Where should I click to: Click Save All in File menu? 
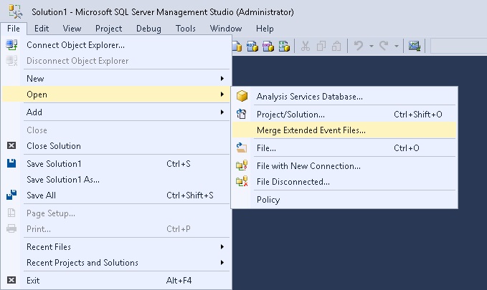click(41, 195)
